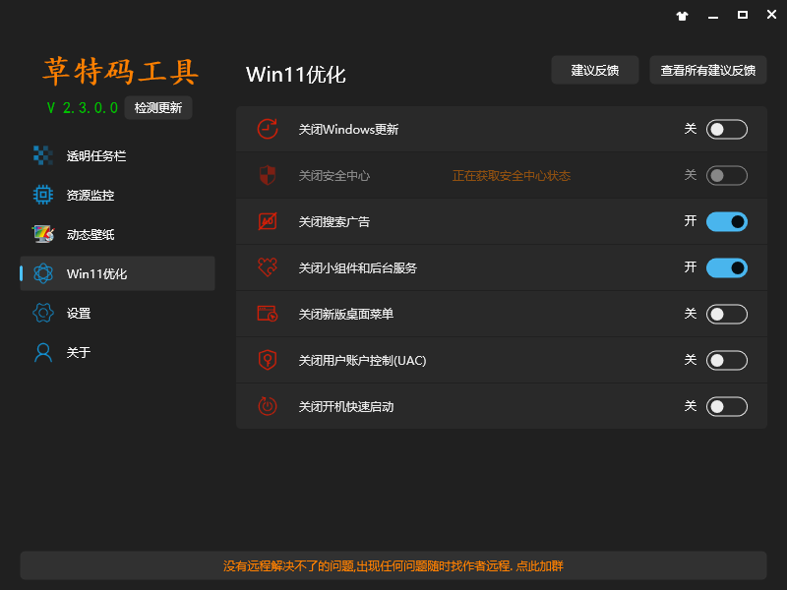The image size is (787, 590).
Task: Click the 关闭新版桌面菜单 label
Action: [346, 314]
